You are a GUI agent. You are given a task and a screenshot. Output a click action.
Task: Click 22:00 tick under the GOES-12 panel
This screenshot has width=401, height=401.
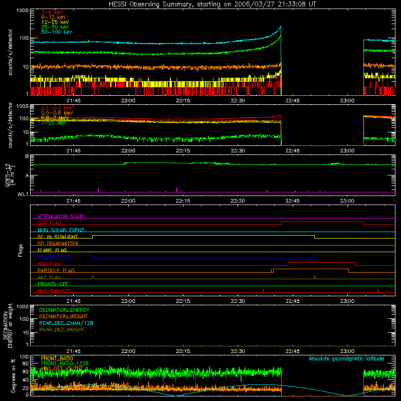128,201
